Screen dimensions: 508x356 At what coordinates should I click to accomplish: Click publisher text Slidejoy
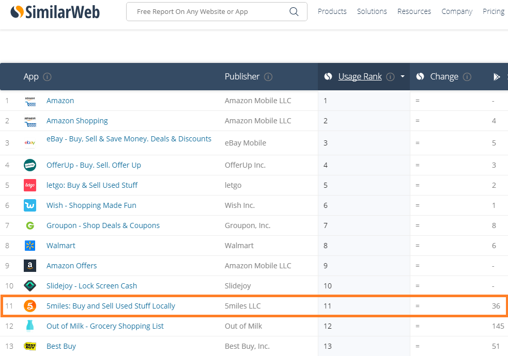tap(238, 286)
